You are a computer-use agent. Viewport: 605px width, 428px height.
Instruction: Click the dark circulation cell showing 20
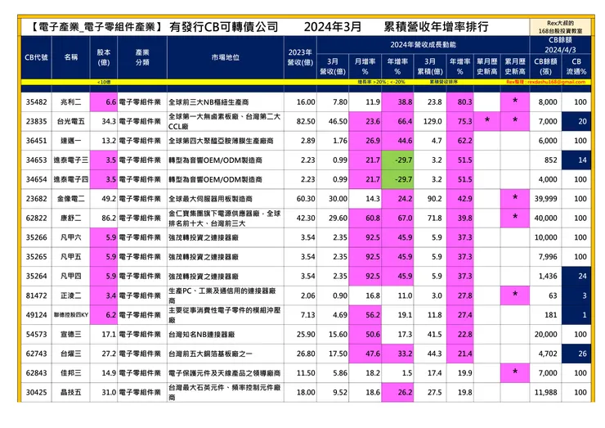coord(576,121)
